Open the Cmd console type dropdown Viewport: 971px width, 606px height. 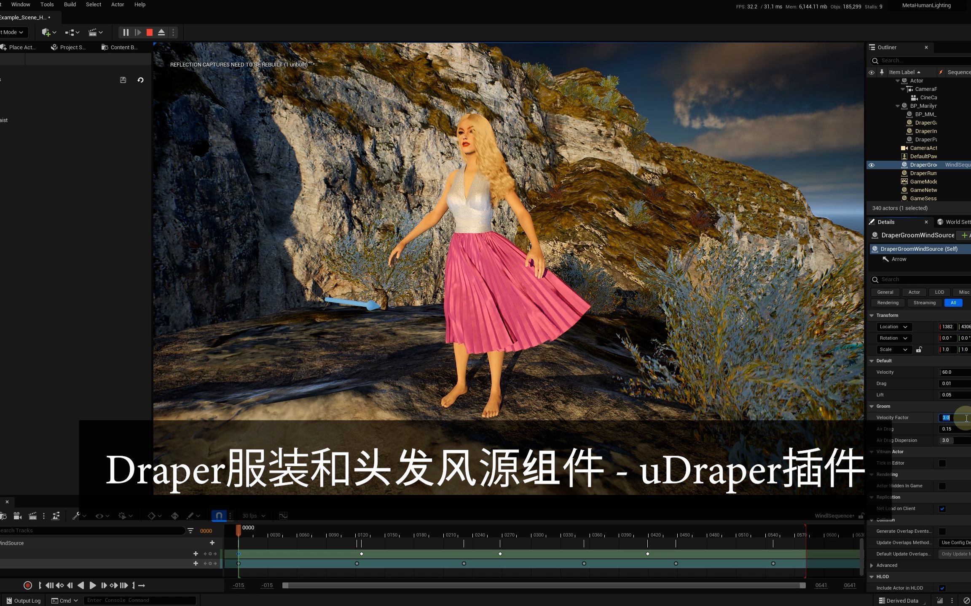coord(65,600)
